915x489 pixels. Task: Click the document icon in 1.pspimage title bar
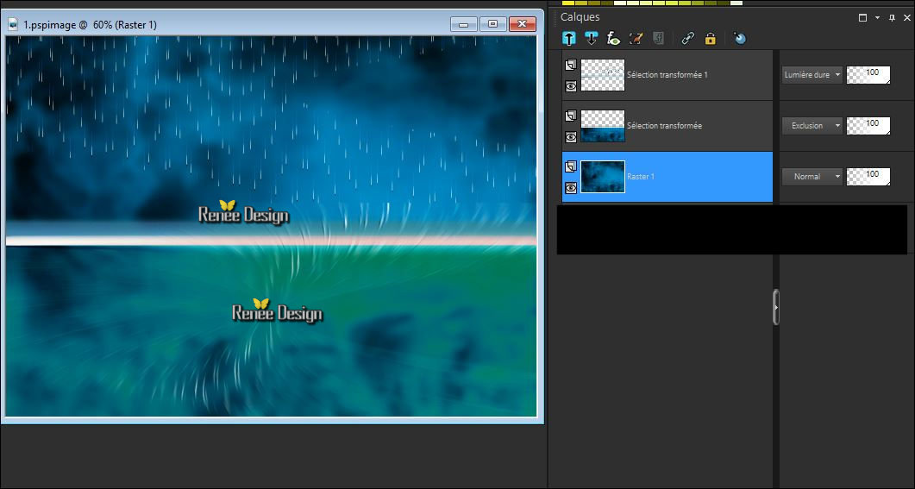click(13, 24)
